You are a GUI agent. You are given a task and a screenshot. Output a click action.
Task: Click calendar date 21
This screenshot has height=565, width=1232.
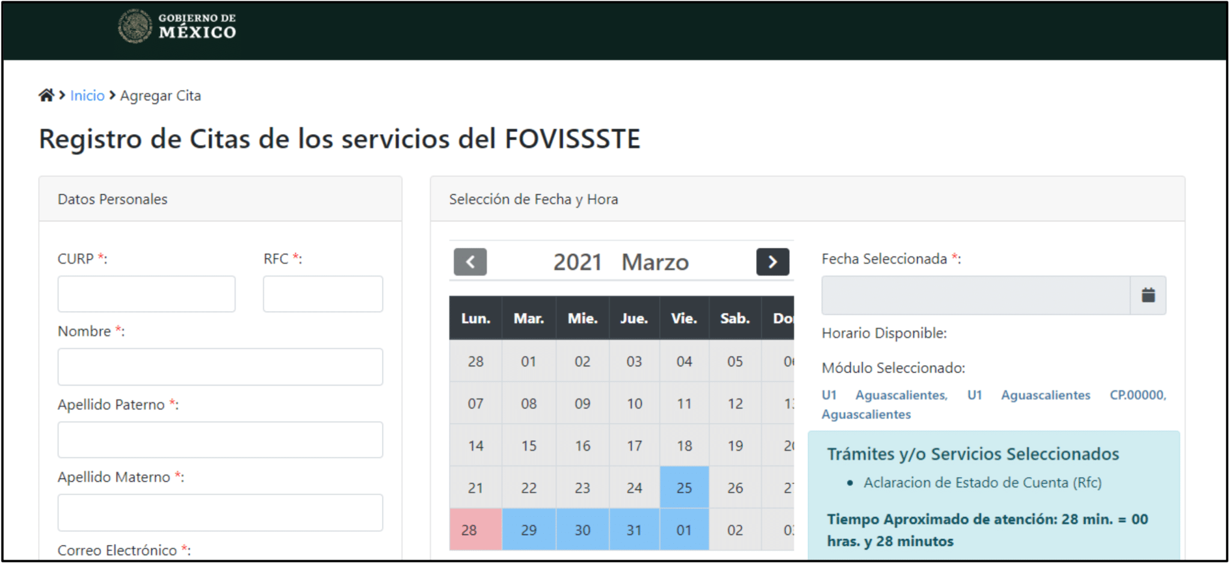(x=475, y=487)
